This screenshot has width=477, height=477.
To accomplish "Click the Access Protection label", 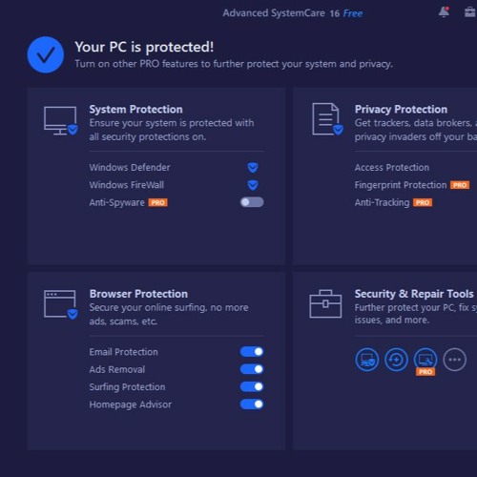I will click(x=392, y=167).
